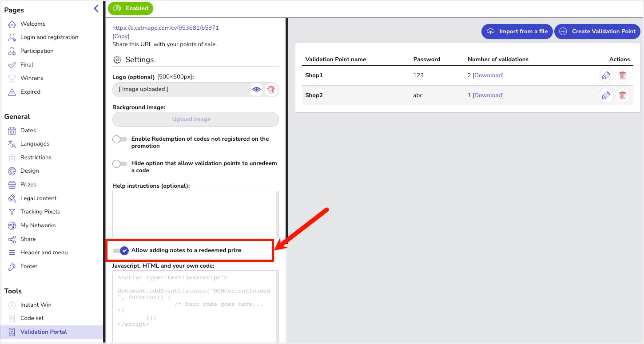Click the Welcome home icon
The width and height of the screenshot is (644, 344).
[x=12, y=24]
